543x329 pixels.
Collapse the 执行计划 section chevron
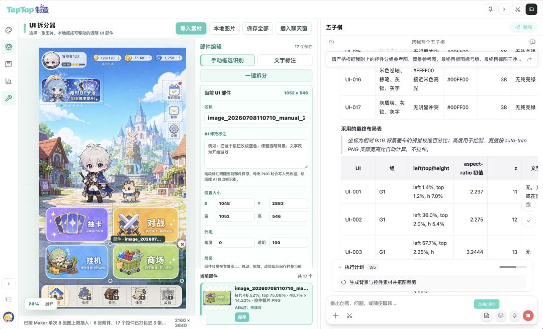tap(340, 267)
